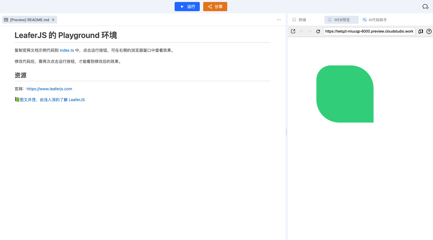Switch to the 终端 terminal tab
Viewport: 433px width, 240px height.
pos(299,20)
